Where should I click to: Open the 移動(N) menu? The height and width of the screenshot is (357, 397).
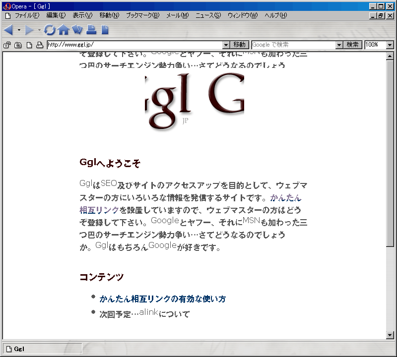(109, 15)
